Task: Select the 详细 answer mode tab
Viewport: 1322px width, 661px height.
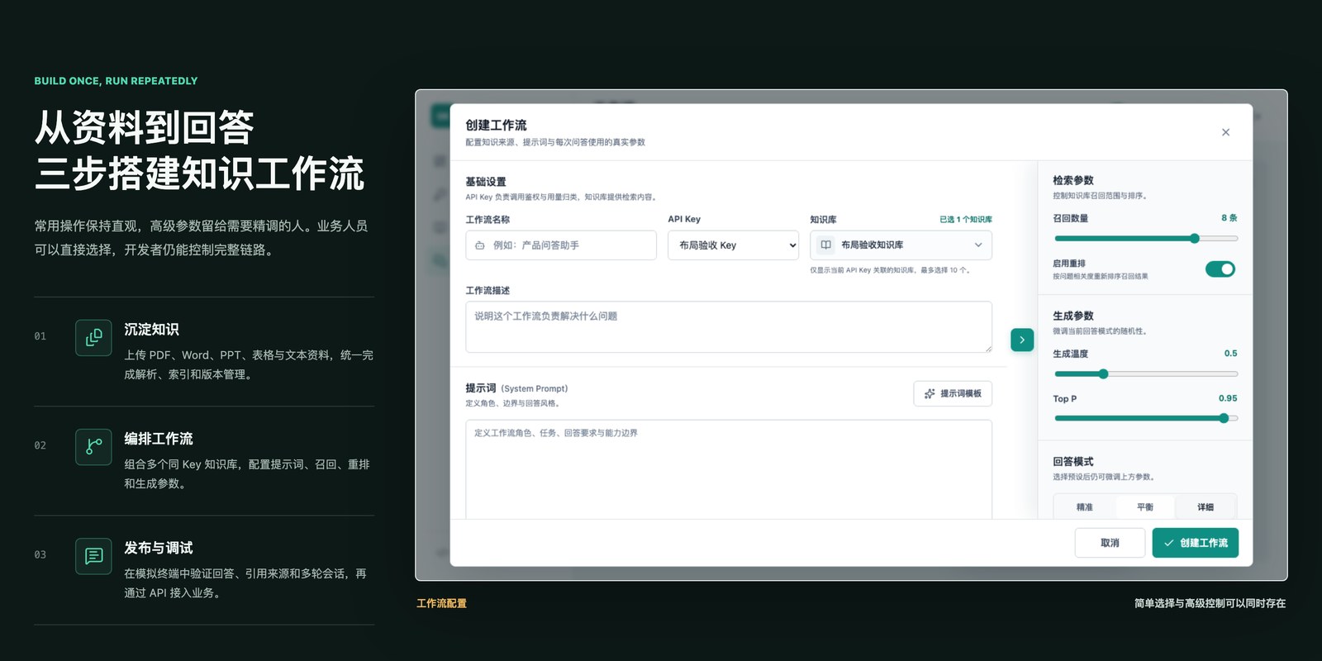Action: pyautogui.click(x=1205, y=507)
